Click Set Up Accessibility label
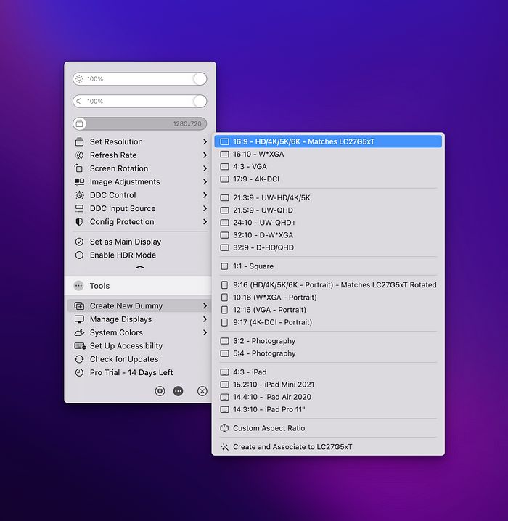The height and width of the screenshot is (521, 508). [126, 346]
